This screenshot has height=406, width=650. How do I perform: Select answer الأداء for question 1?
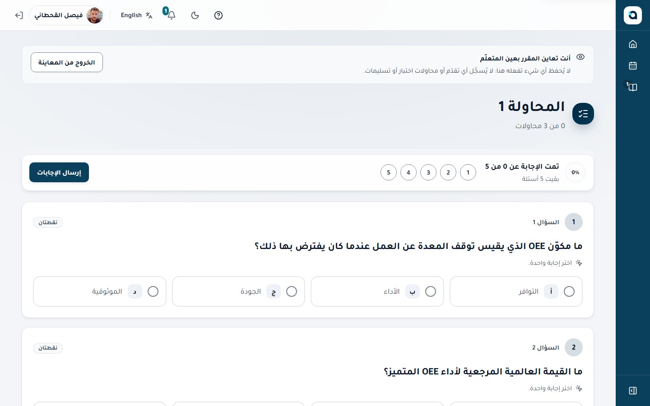(377, 291)
